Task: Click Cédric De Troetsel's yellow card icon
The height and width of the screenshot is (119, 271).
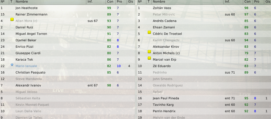Action: tap(149, 32)
